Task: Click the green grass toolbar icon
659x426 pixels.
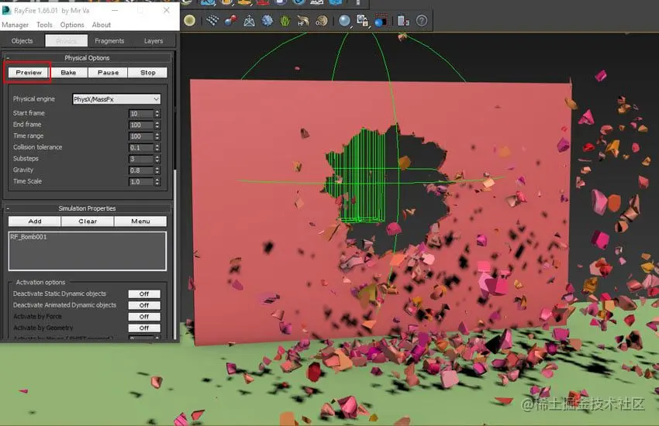Action: click(285, 20)
